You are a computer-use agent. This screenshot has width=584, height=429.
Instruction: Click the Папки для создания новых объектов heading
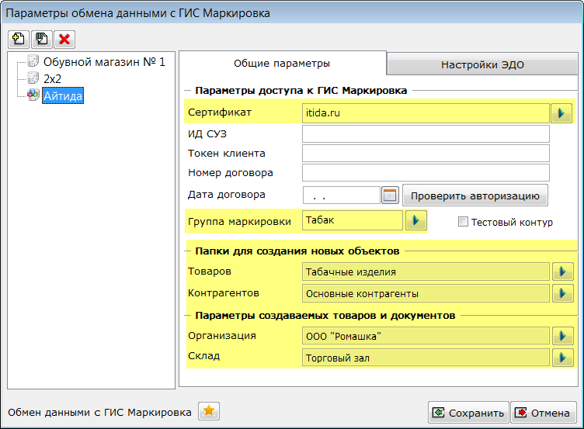click(297, 251)
